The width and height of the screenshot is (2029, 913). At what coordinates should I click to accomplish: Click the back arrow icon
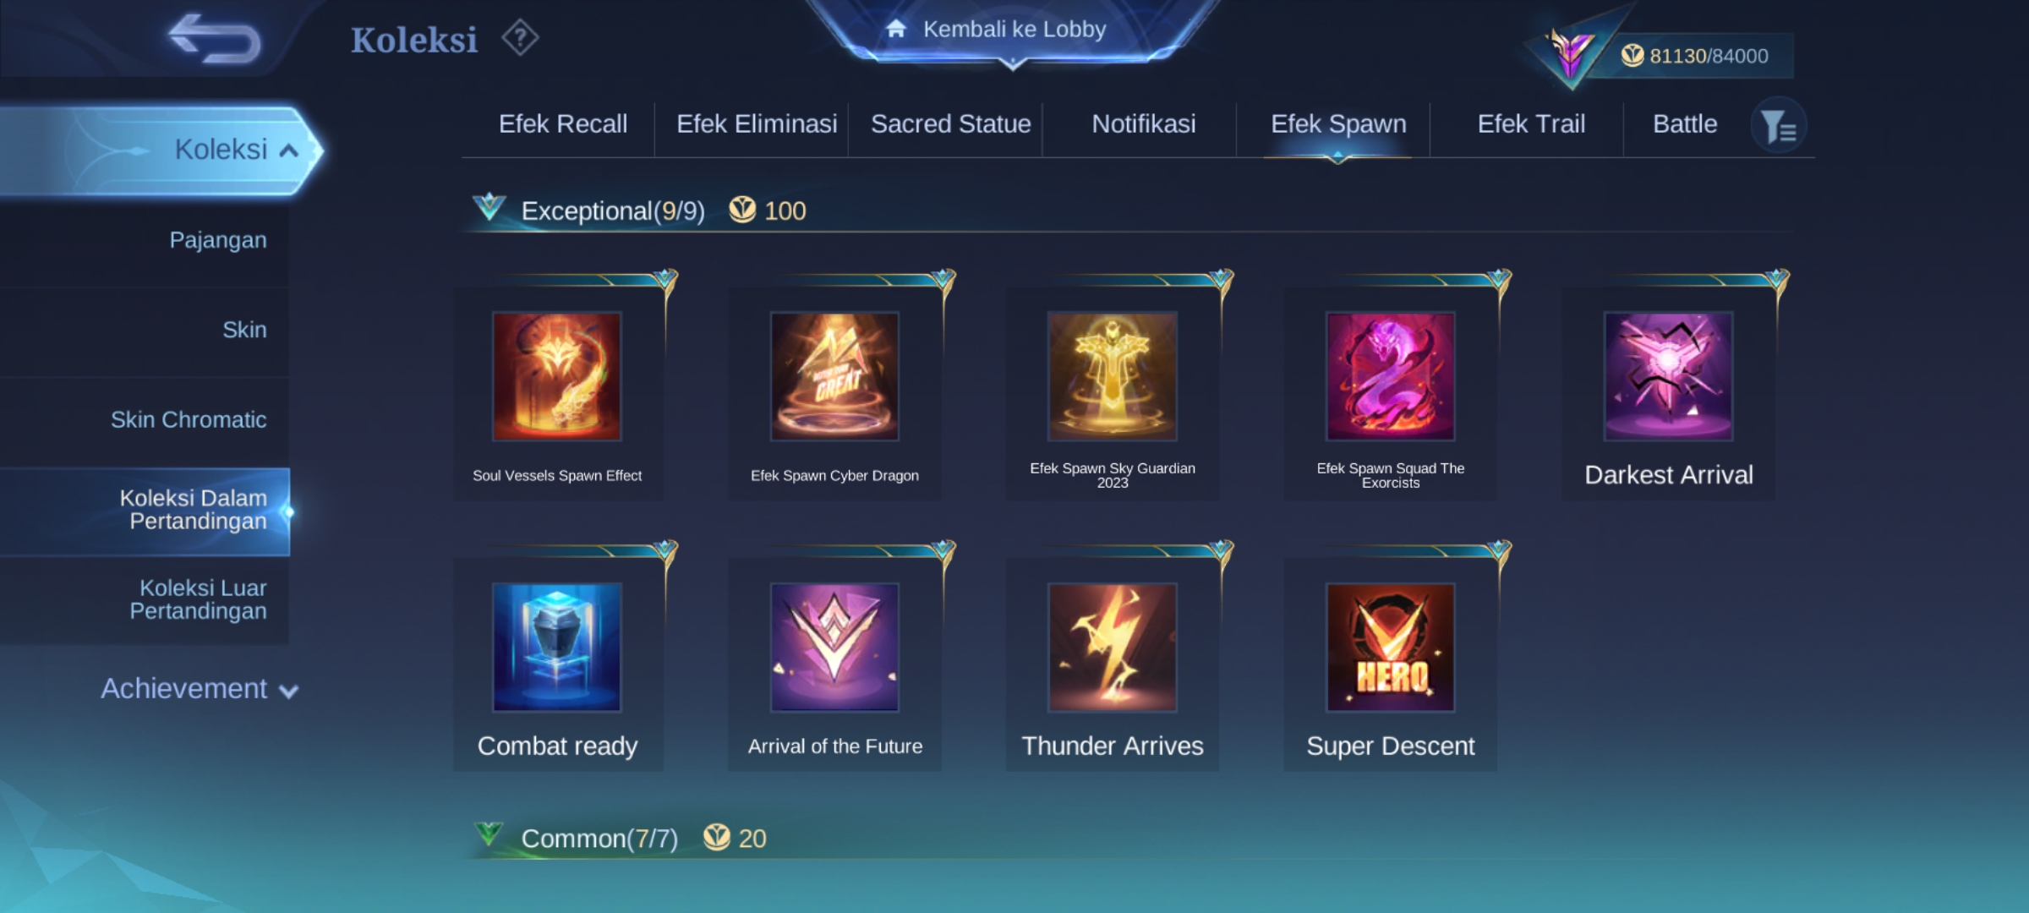point(215,39)
